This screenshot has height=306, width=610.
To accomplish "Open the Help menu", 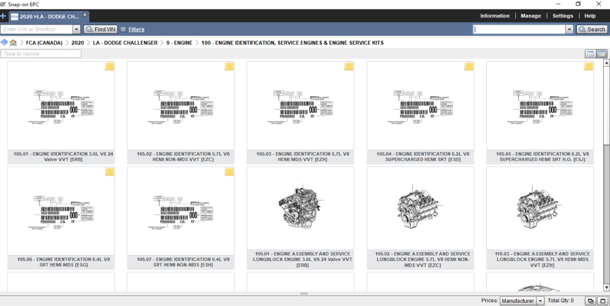I will coord(590,16).
